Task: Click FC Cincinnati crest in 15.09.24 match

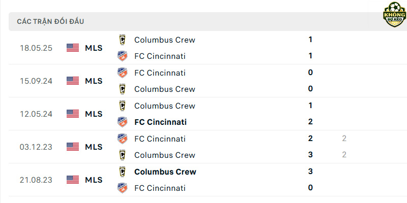Action: pyautogui.click(x=122, y=73)
